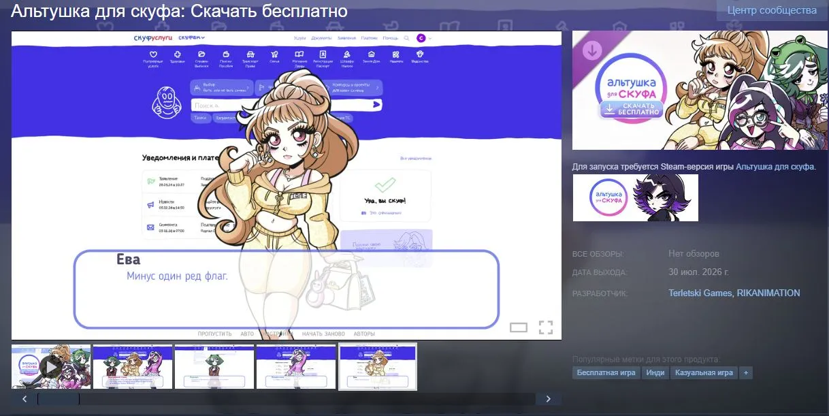Move thumbnails left with the arrow button
Image resolution: width=829 pixels, height=416 pixels.
pos(25,399)
